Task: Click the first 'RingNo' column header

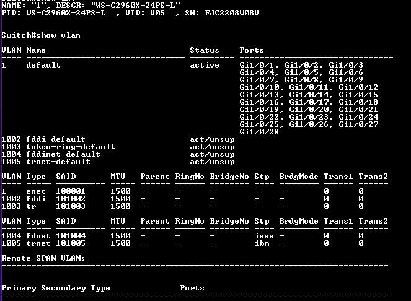Action: click(190, 177)
